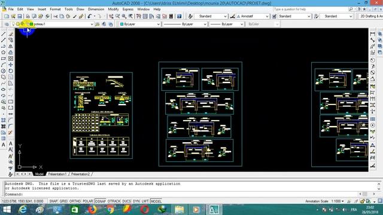The image size is (383, 215).
Task: Select the Fillet modify tool
Action: 11,126
